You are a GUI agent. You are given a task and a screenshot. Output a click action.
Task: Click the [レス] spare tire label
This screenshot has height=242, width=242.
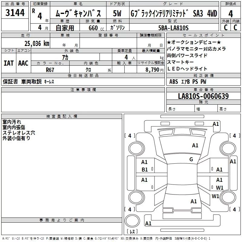click(132, 231)
